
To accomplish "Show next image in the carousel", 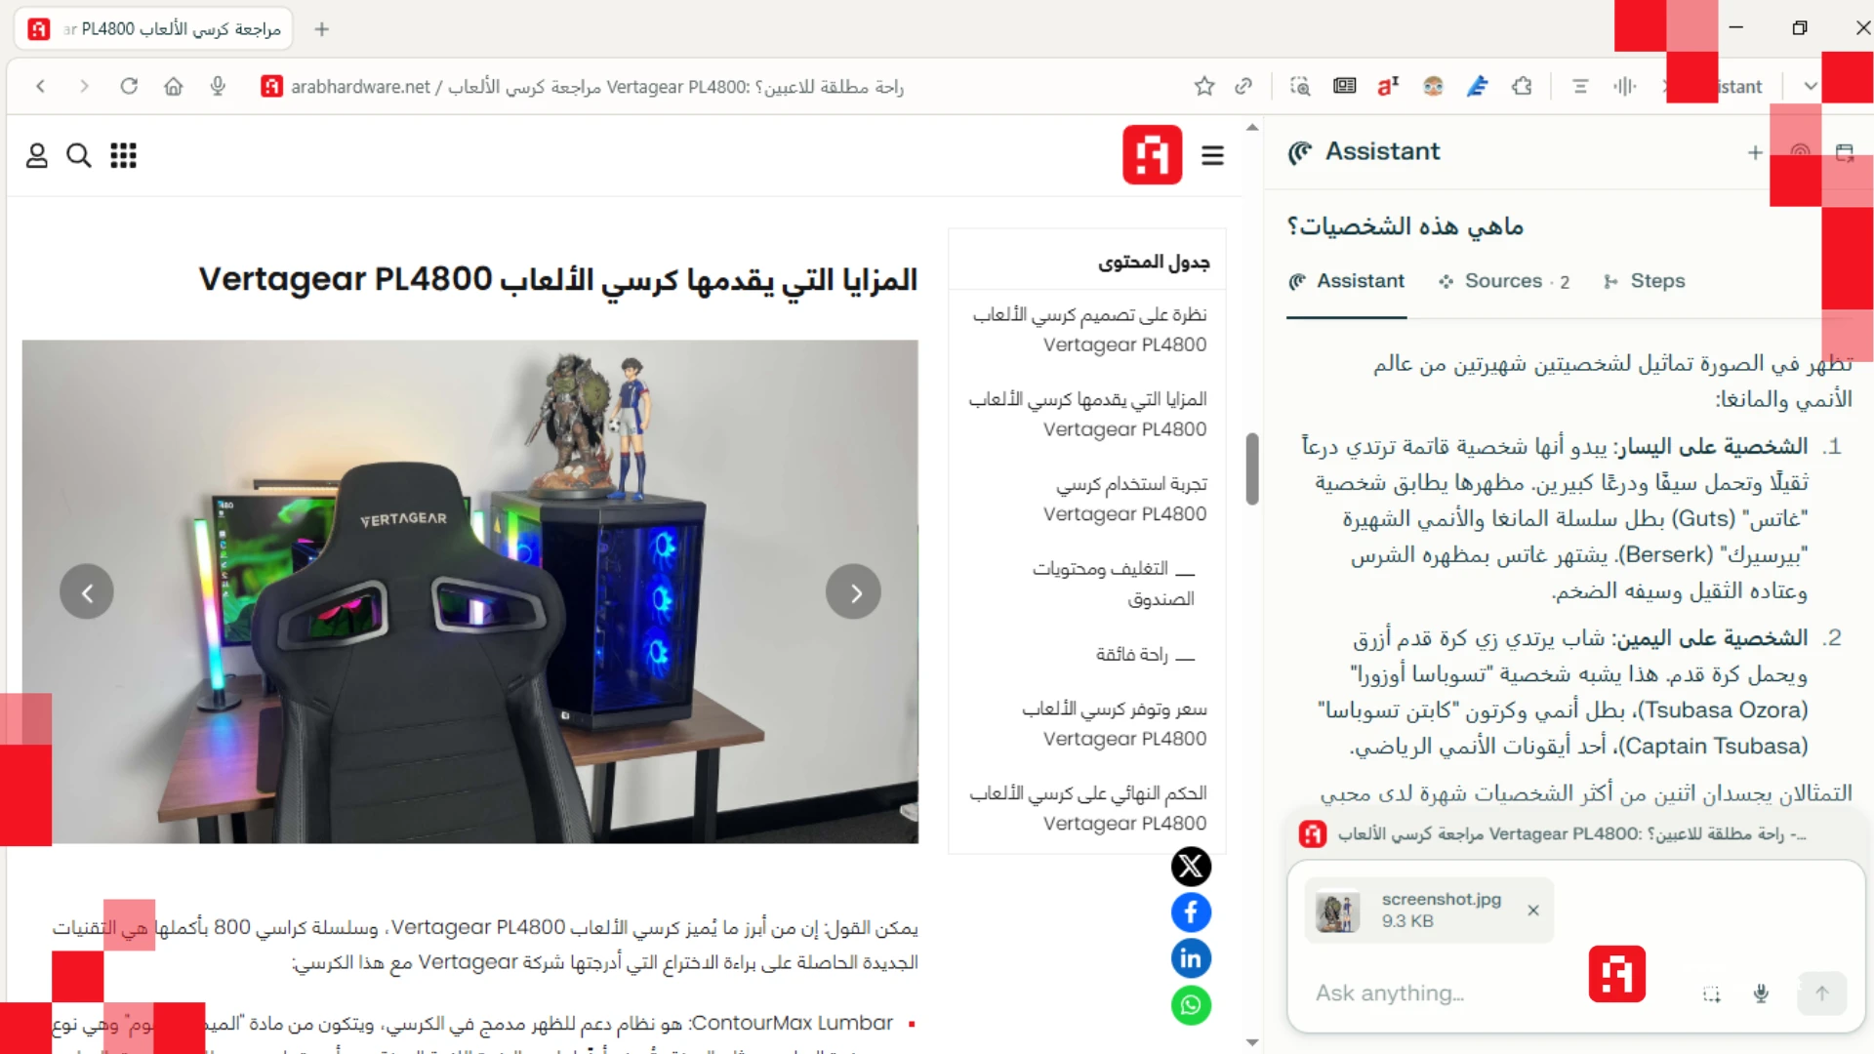I will coord(854,592).
